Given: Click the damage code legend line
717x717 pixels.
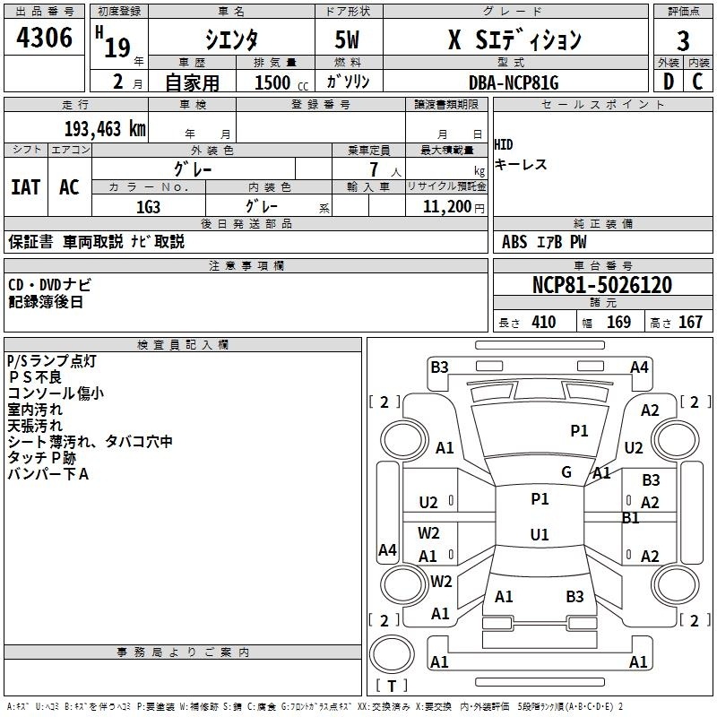Looking at the screenshot, I should (x=315, y=707).
